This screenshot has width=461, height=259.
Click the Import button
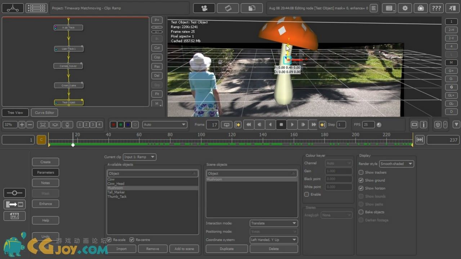pyautogui.click(x=121, y=249)
